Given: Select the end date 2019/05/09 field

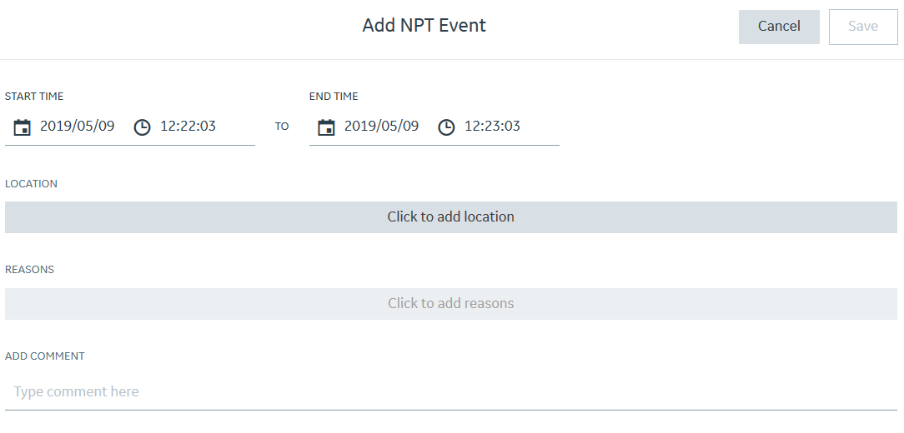Looking at the screenshot, I should pyautogui.click(x=382, y=126).
